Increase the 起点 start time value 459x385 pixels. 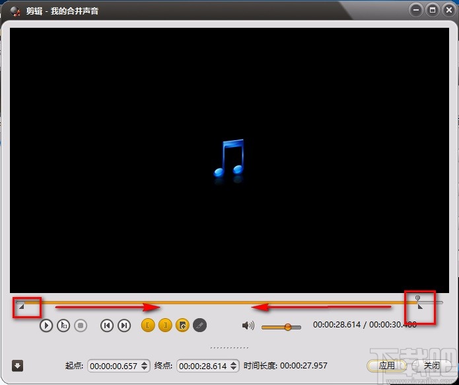click(145, 363)
